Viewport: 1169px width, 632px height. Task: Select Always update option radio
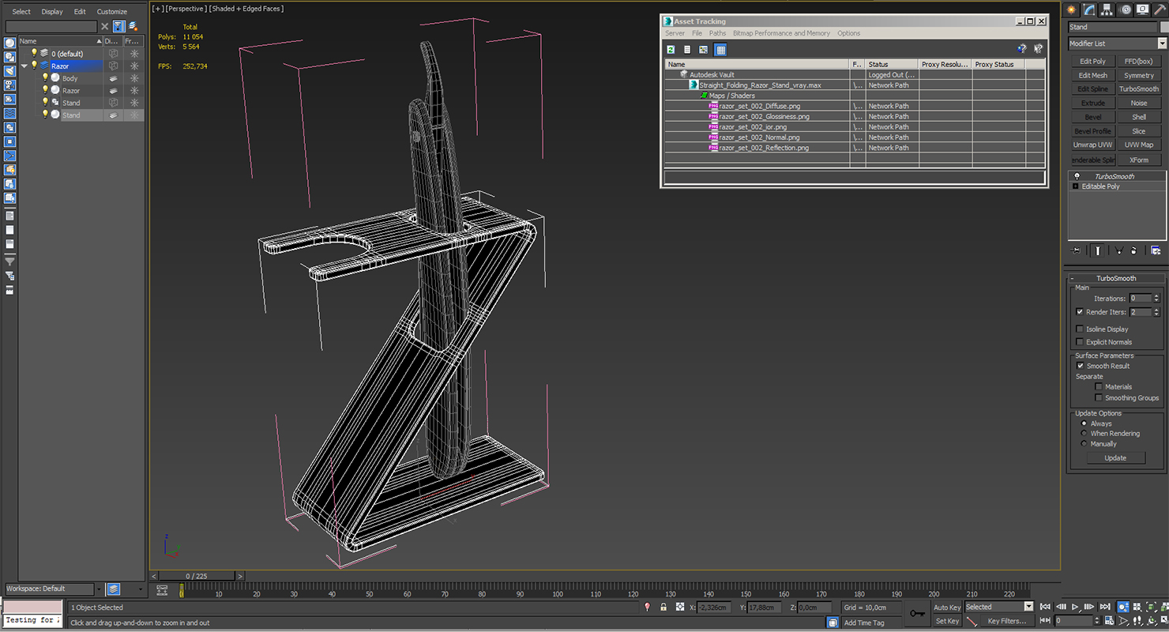[x=1084, y=423]
